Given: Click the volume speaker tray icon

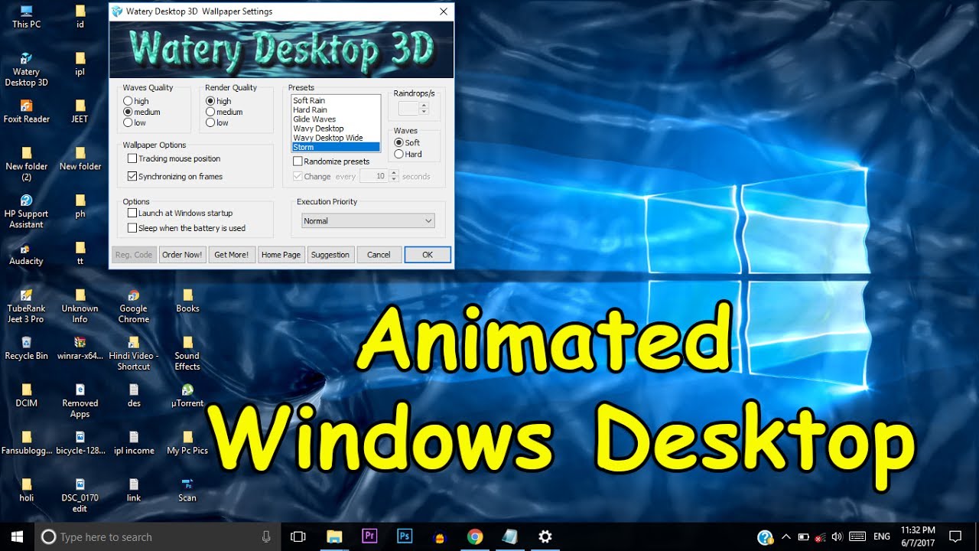Looking at the screenshot, I should [x=837, y=536].
